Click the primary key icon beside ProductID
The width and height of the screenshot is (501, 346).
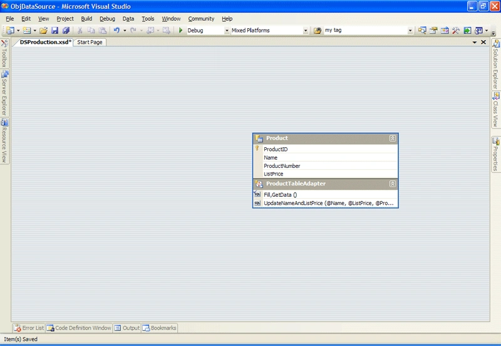[257, 149]
